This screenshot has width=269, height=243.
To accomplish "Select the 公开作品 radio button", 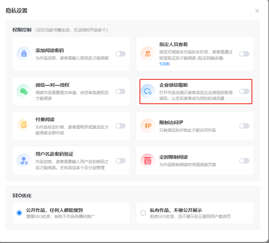I will [19, 213].
